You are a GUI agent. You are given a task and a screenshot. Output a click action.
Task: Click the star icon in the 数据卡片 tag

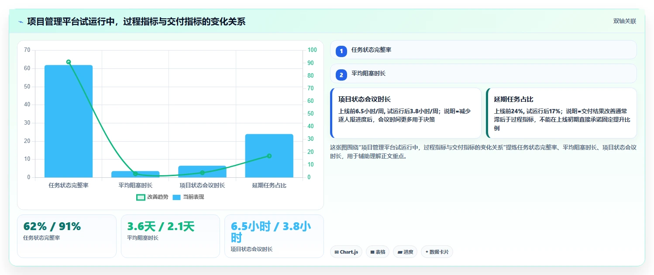(x=427, y=252)
